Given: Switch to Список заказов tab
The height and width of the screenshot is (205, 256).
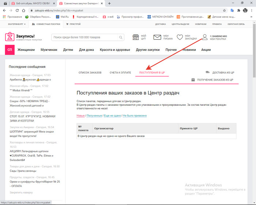Looking at the screenshot, I should 90,72.
